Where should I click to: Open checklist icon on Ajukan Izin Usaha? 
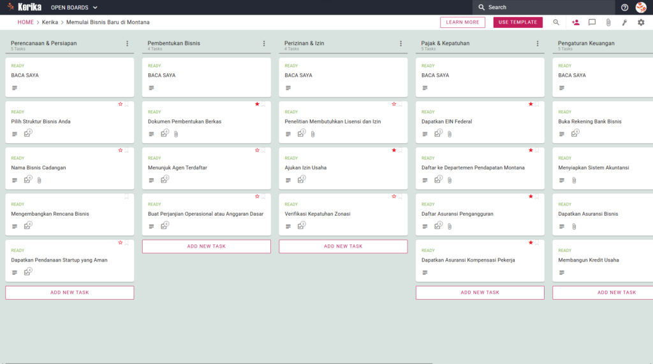tap(301, 179)
